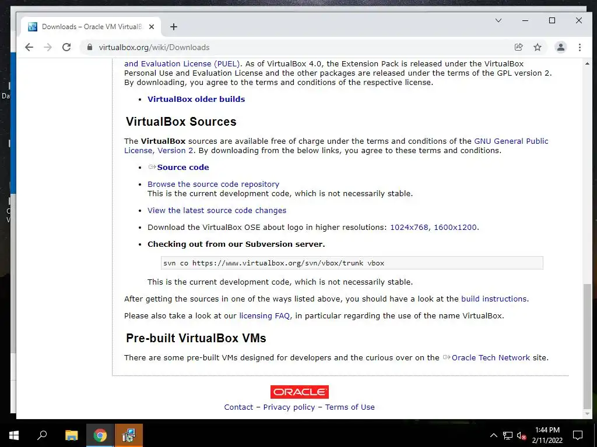Open the clock and date flyout
Viewport: 597px width, 447px height.
[547, 435]
